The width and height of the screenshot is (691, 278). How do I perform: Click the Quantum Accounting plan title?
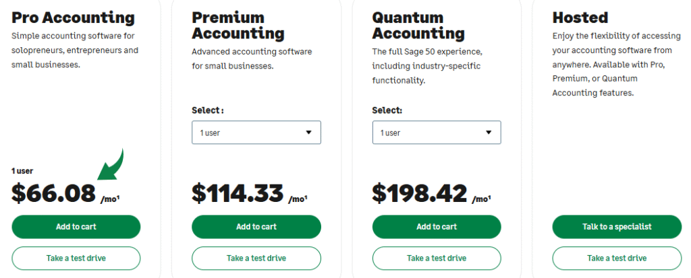pos(418,26)
